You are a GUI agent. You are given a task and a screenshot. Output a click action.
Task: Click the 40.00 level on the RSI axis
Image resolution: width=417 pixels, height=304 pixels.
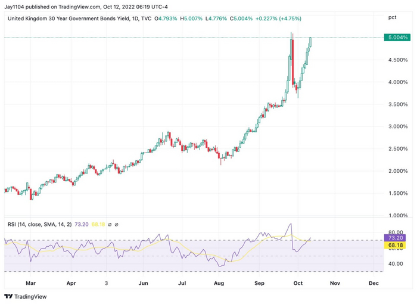tap(396, 263)
